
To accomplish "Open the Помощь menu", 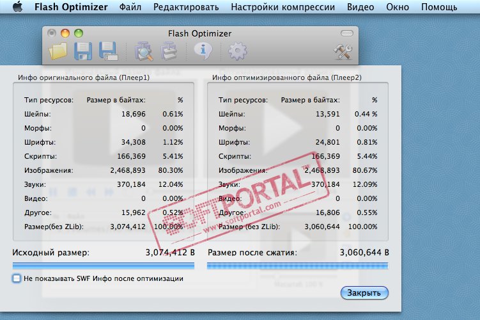I will (439, 7).
